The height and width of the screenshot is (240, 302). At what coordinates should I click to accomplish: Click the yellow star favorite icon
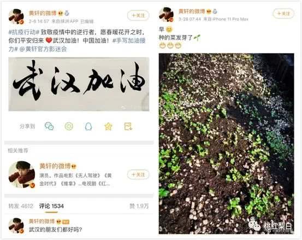pyautogui.click(x=108, y=126)
